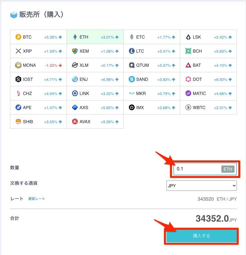Pick the XLM Stellar icon
The height and width of the screenshot is (255, 246).
coord(75,65)
